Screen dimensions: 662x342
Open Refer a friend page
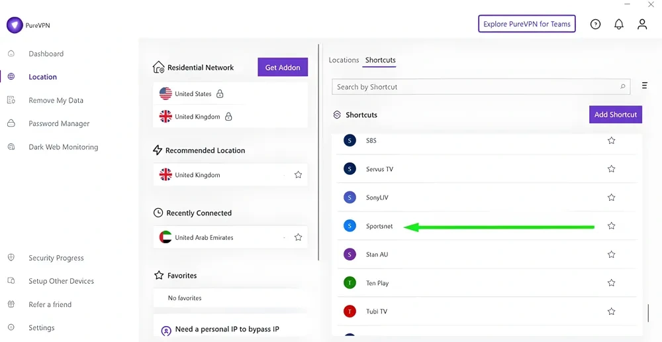coord(50,304)
